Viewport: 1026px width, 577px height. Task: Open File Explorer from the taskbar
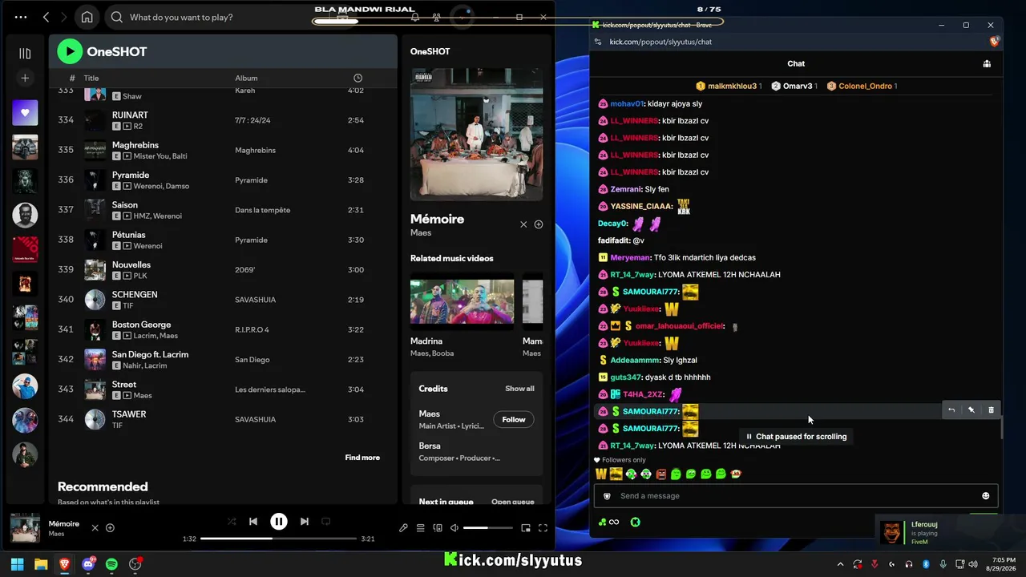tap(41, 564)
